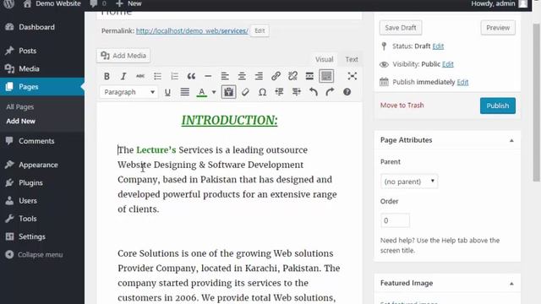Undo the last edit
This screenshot has width=541, height=304.
pos(314,92)
